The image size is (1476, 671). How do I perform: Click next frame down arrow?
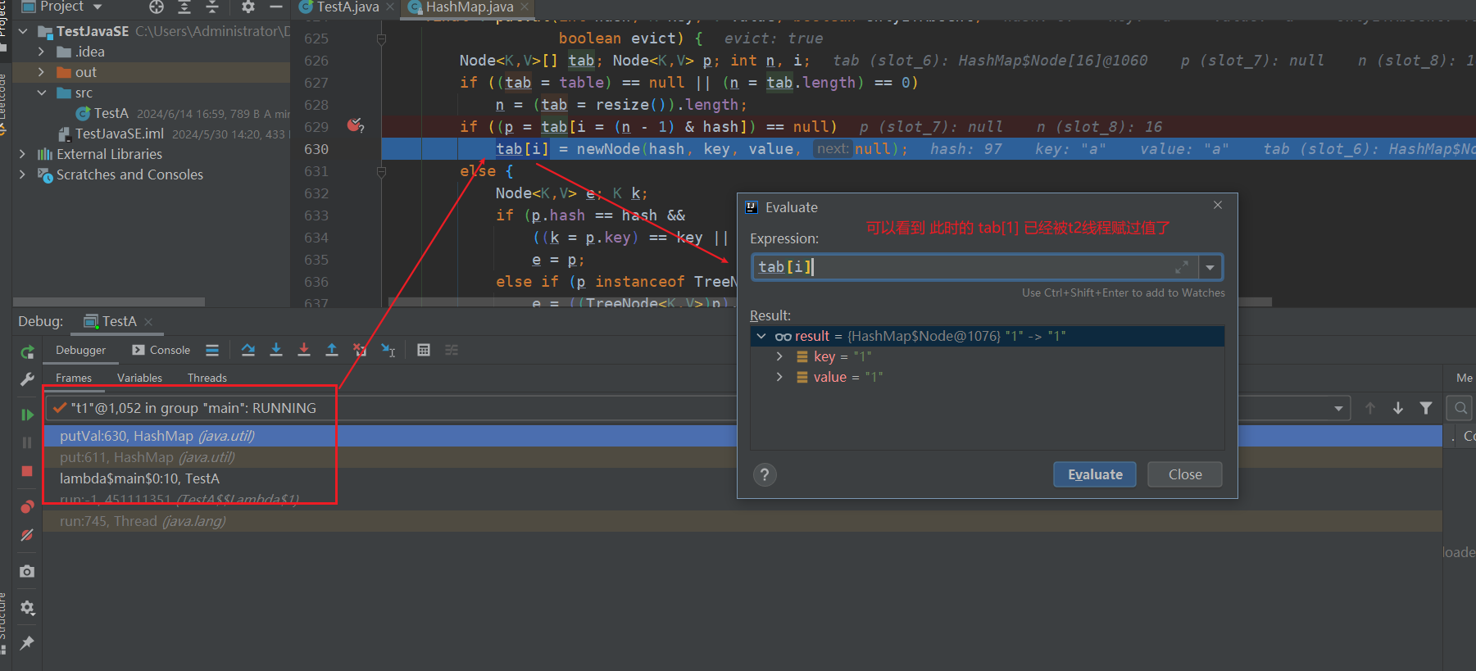1398,408
